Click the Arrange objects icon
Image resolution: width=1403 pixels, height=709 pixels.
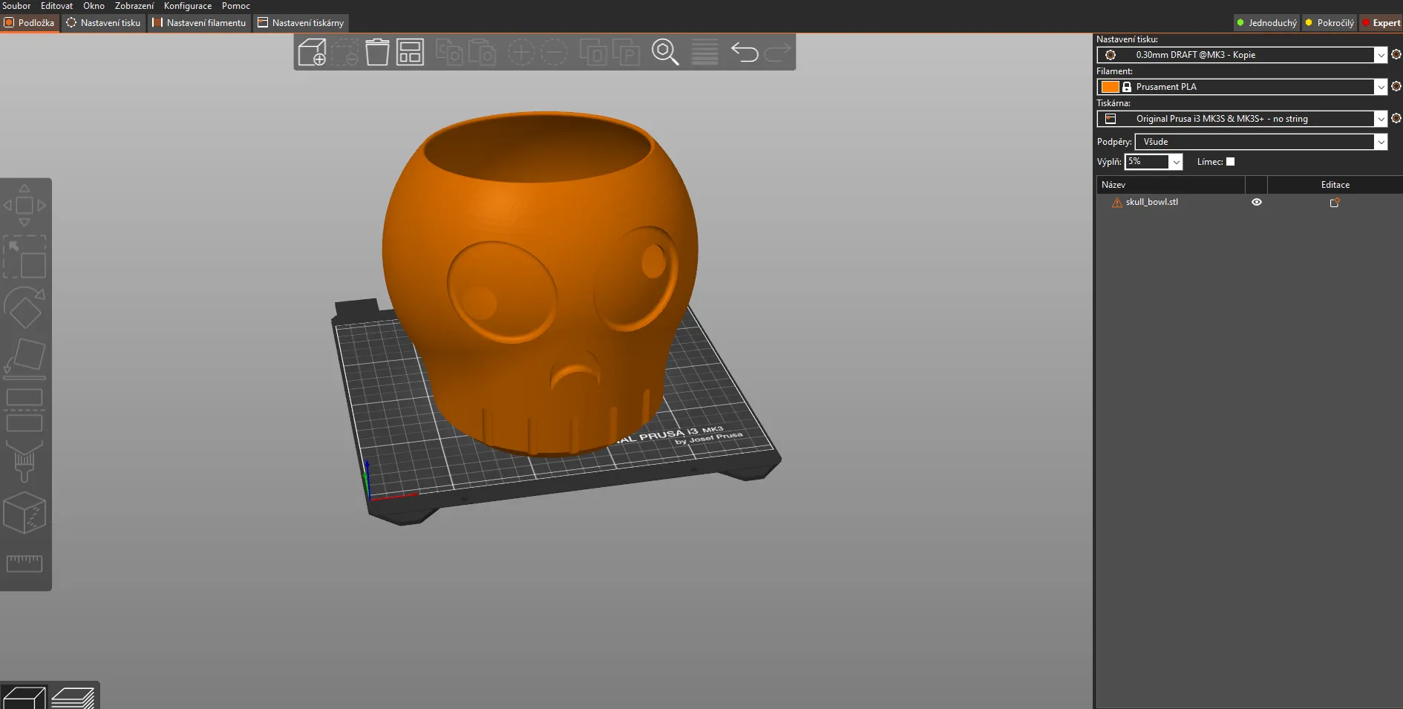(410, 53)
